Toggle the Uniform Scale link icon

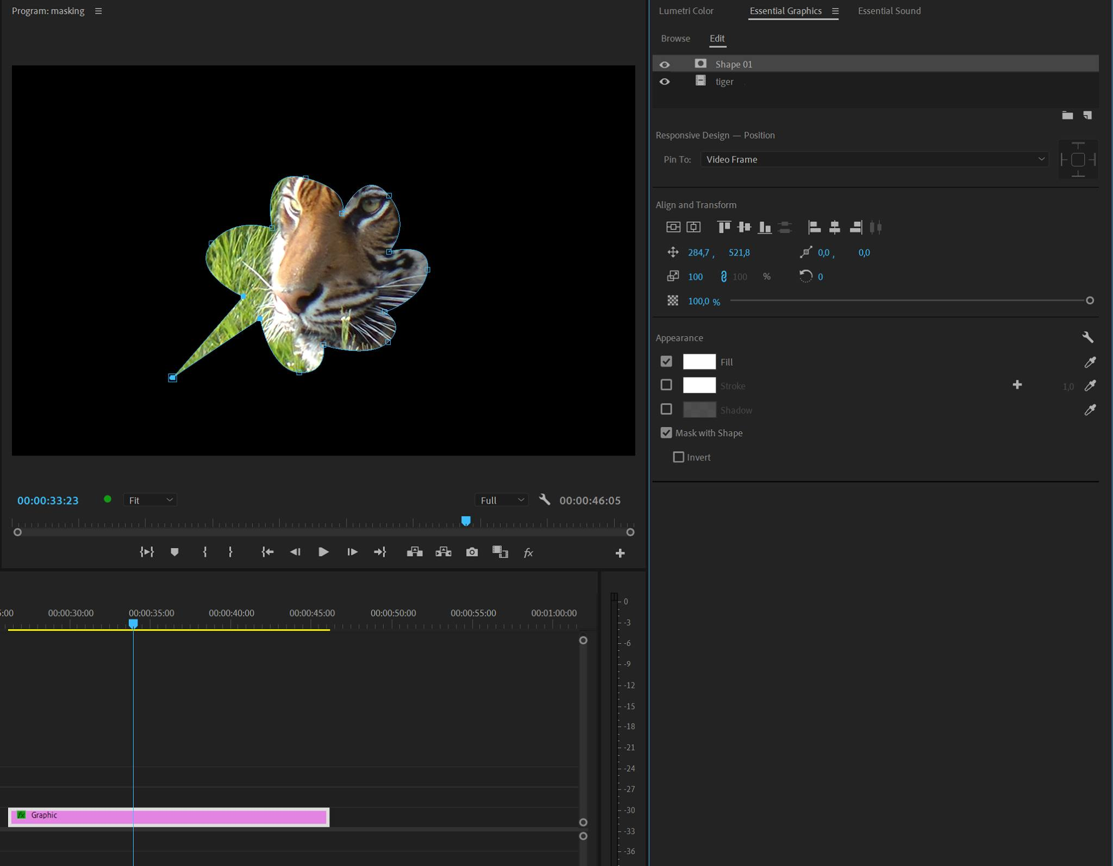(x=723, y=277)
